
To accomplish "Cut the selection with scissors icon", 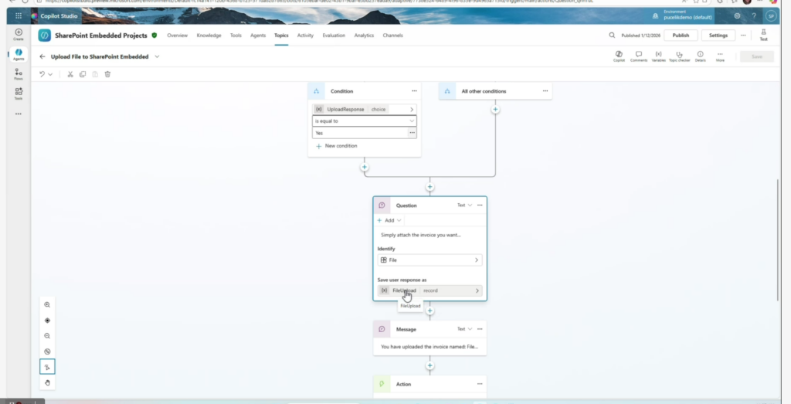I will [70, 74].
